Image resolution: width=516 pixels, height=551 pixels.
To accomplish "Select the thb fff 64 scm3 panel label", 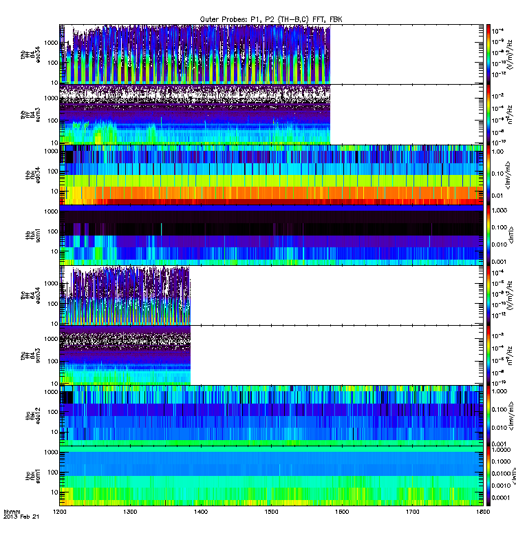I will point(30,115).
